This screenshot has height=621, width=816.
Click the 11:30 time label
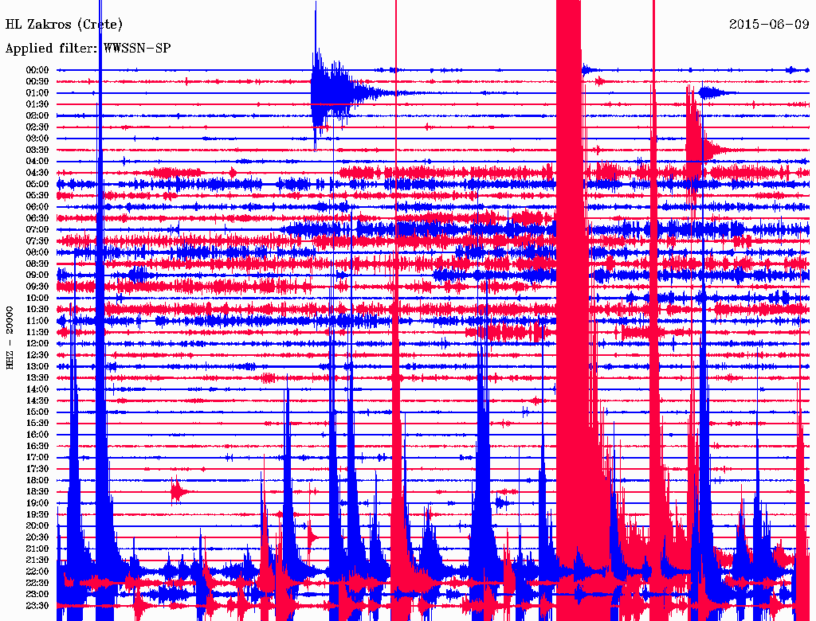coord(37,332)
